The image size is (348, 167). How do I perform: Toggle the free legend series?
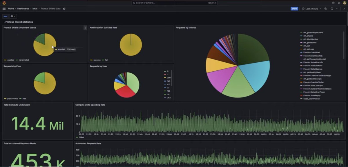24,99
